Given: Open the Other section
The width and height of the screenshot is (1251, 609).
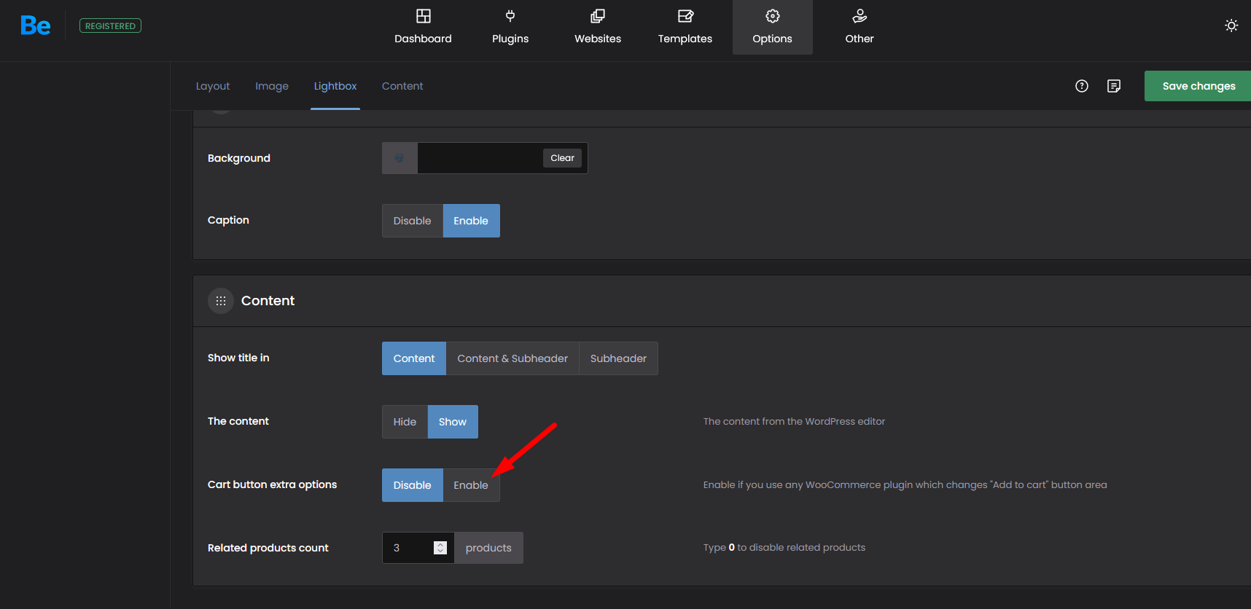Looking at the screenshot, I should pos(860,27).
